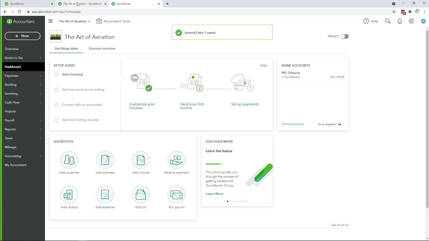Open the search magnifier icon
The height and width of the screenshot is (241, 429).
[x=388, y=21]
